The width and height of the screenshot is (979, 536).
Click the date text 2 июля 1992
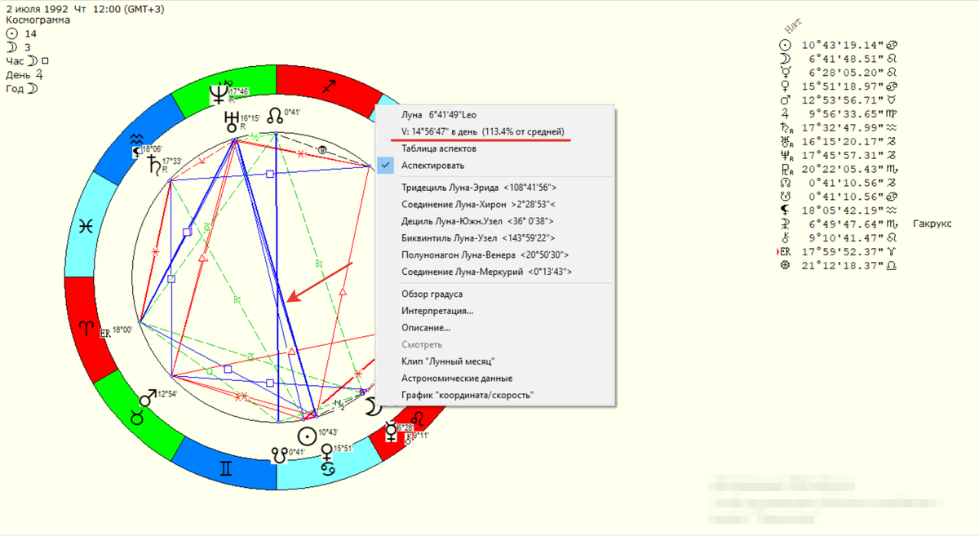click(35, 8)
